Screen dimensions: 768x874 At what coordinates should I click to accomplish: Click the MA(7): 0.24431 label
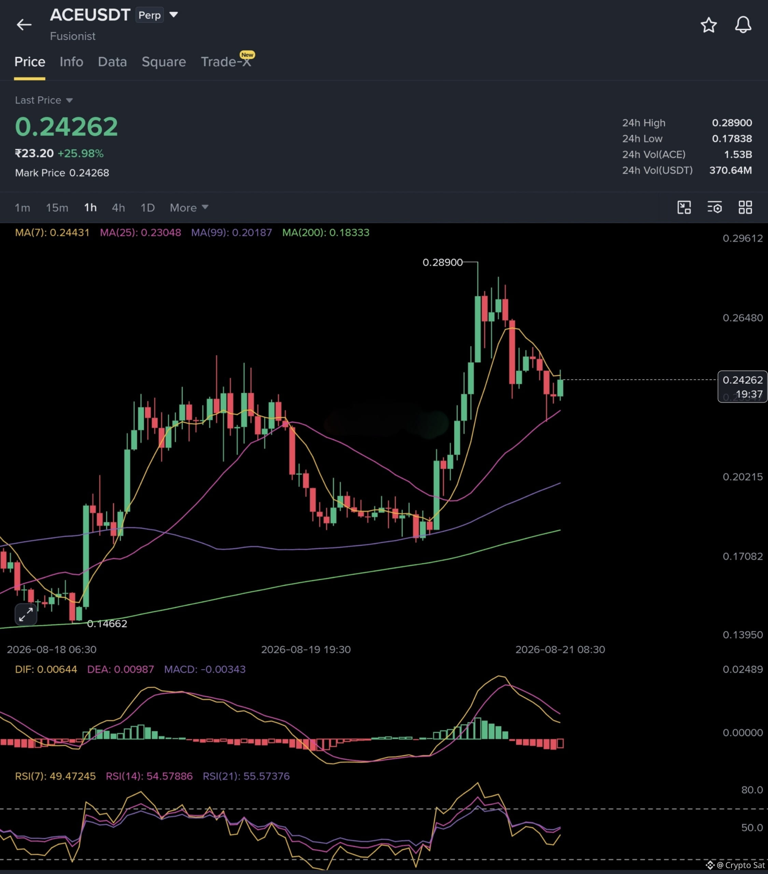[x=52, y=232]
